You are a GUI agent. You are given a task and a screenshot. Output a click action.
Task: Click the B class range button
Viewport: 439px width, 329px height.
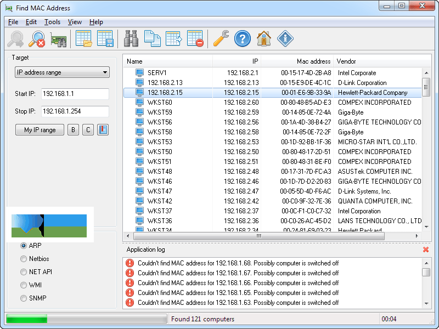click(73, 130)
